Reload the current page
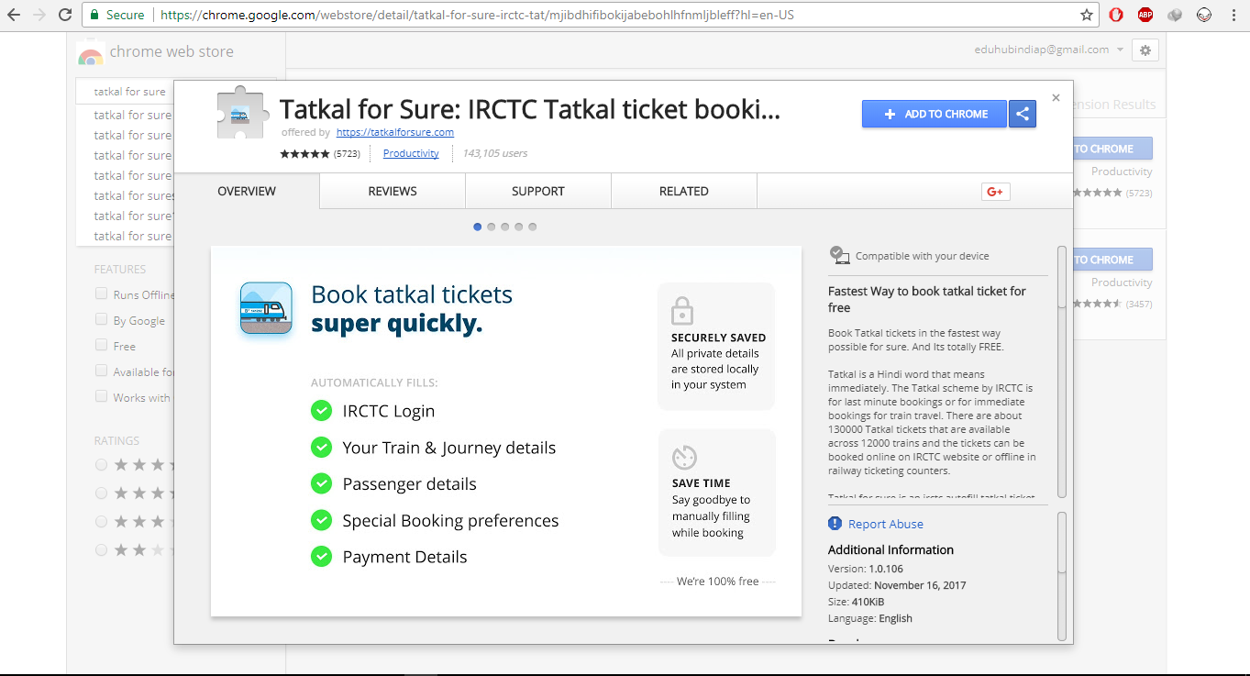Screen dimensions: 1250x676 click(64, 15)
